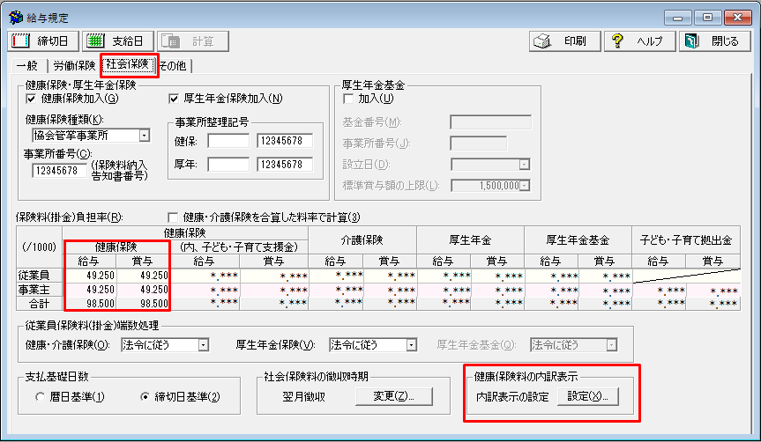Open the 健康・介護保険 rounding dropdown
The width and height of the screenshot is (761, 442).
point(204,345)
